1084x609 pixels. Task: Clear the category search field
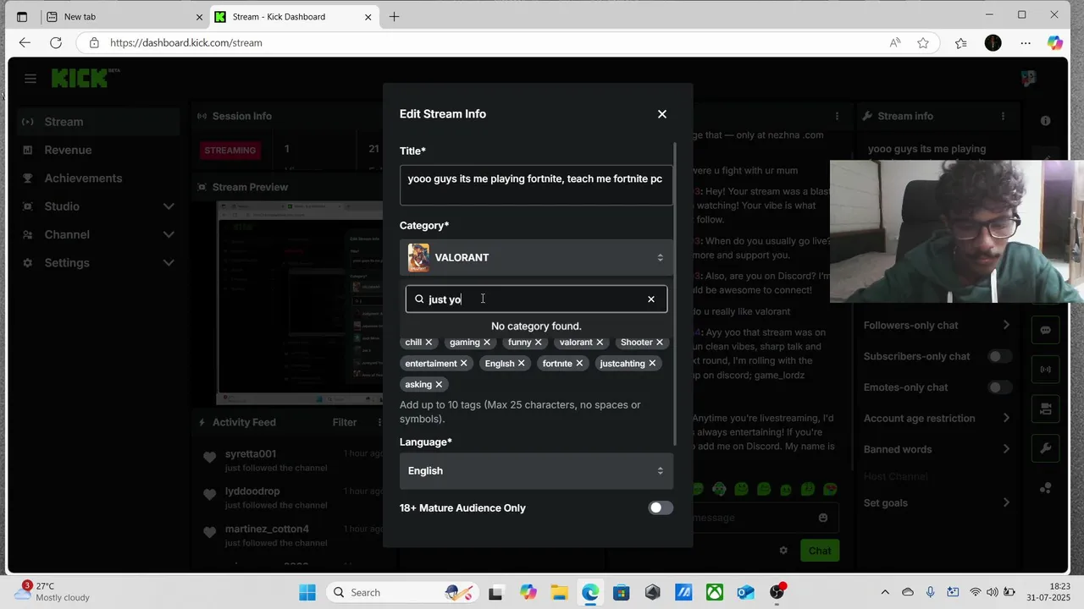point(651,299)
